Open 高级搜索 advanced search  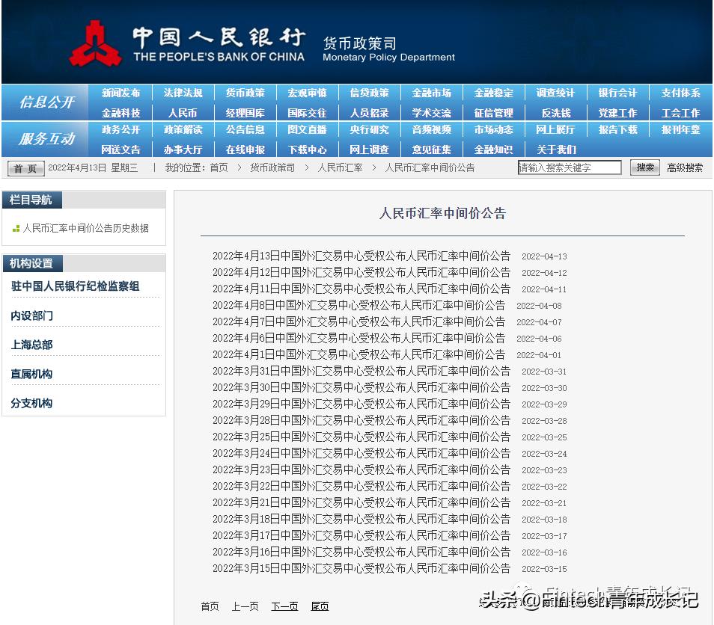(683, 167)
